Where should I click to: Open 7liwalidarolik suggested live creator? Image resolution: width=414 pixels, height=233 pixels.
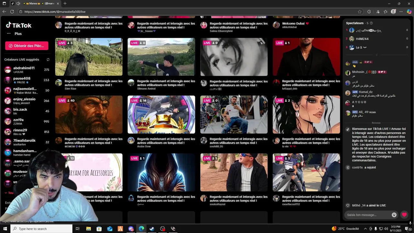click(x=27, y=142)
